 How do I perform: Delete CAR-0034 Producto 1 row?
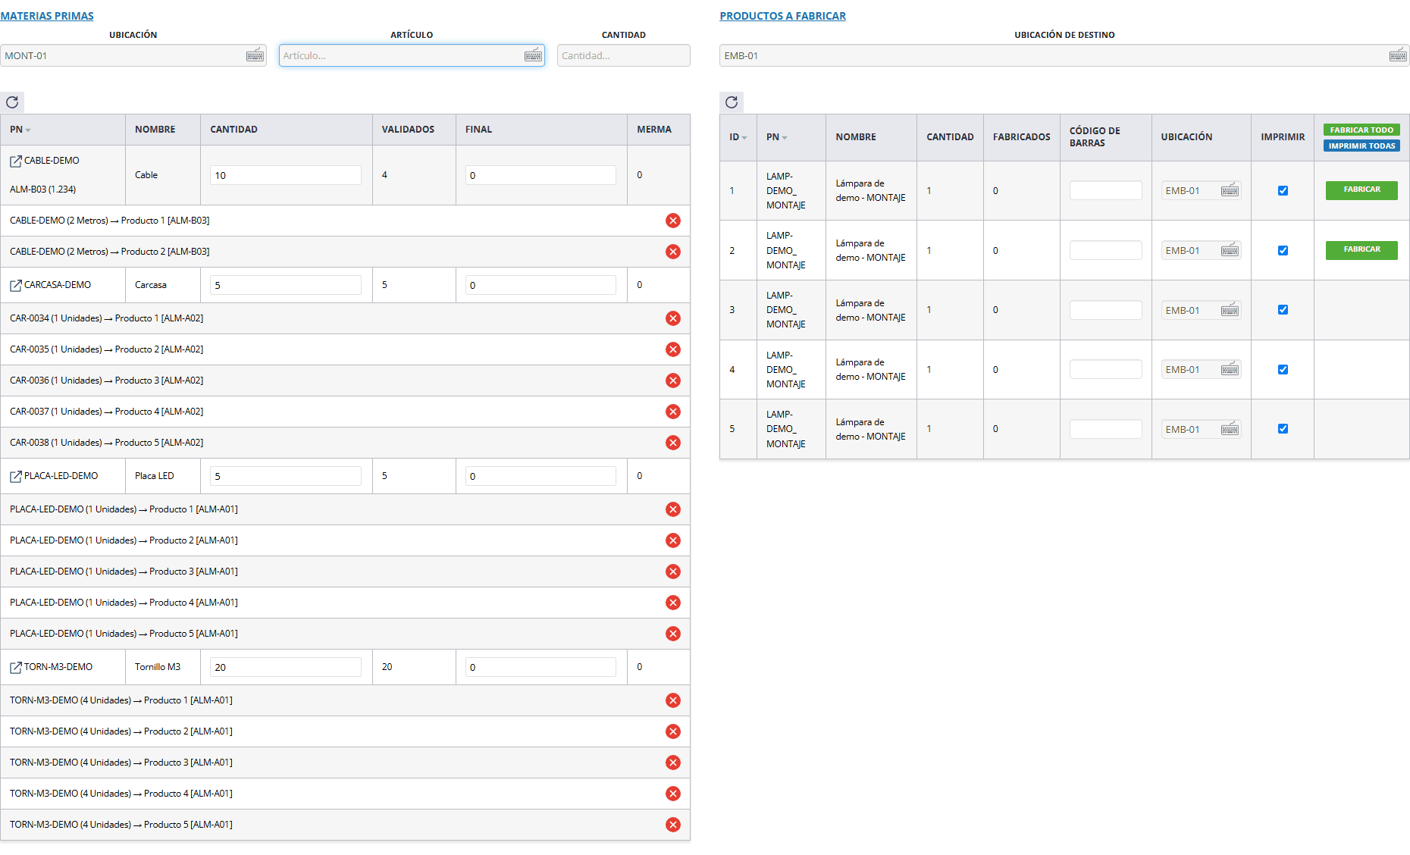(673, 318)
